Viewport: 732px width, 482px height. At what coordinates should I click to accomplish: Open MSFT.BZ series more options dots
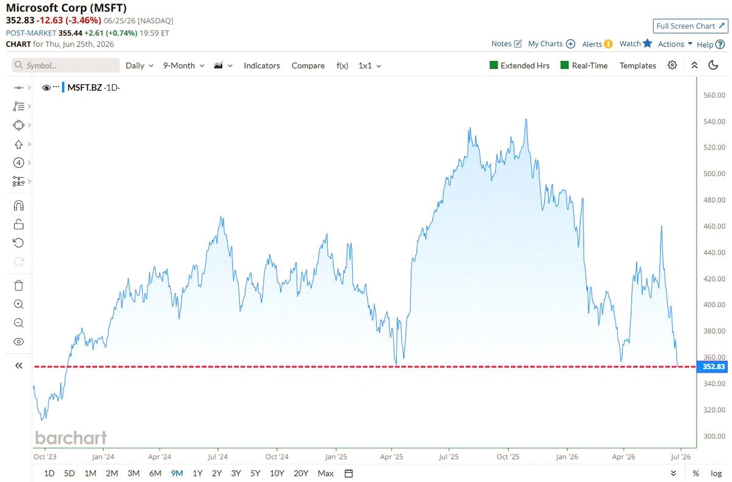[57, 87]
